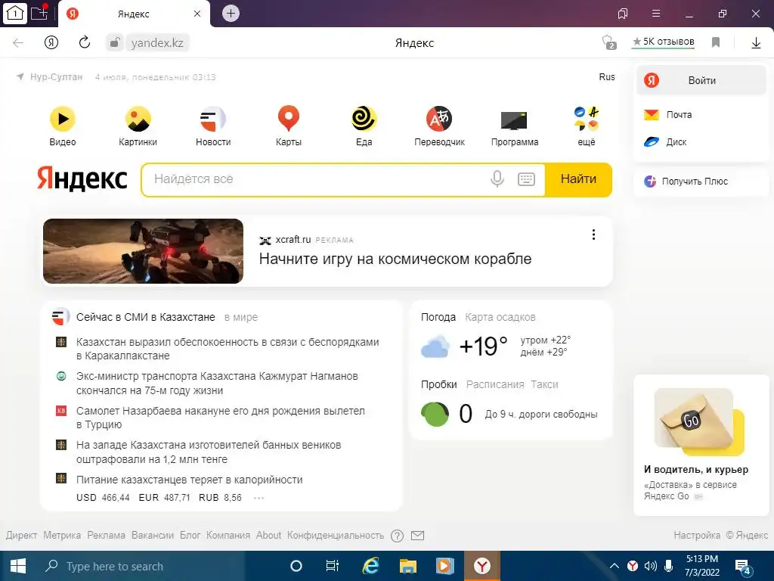Open the Еда spiral icon
The width and height of the screenshot is (774, 581).
click(364, 119)
